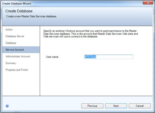Jump to the Summary step

coord(11,63)
